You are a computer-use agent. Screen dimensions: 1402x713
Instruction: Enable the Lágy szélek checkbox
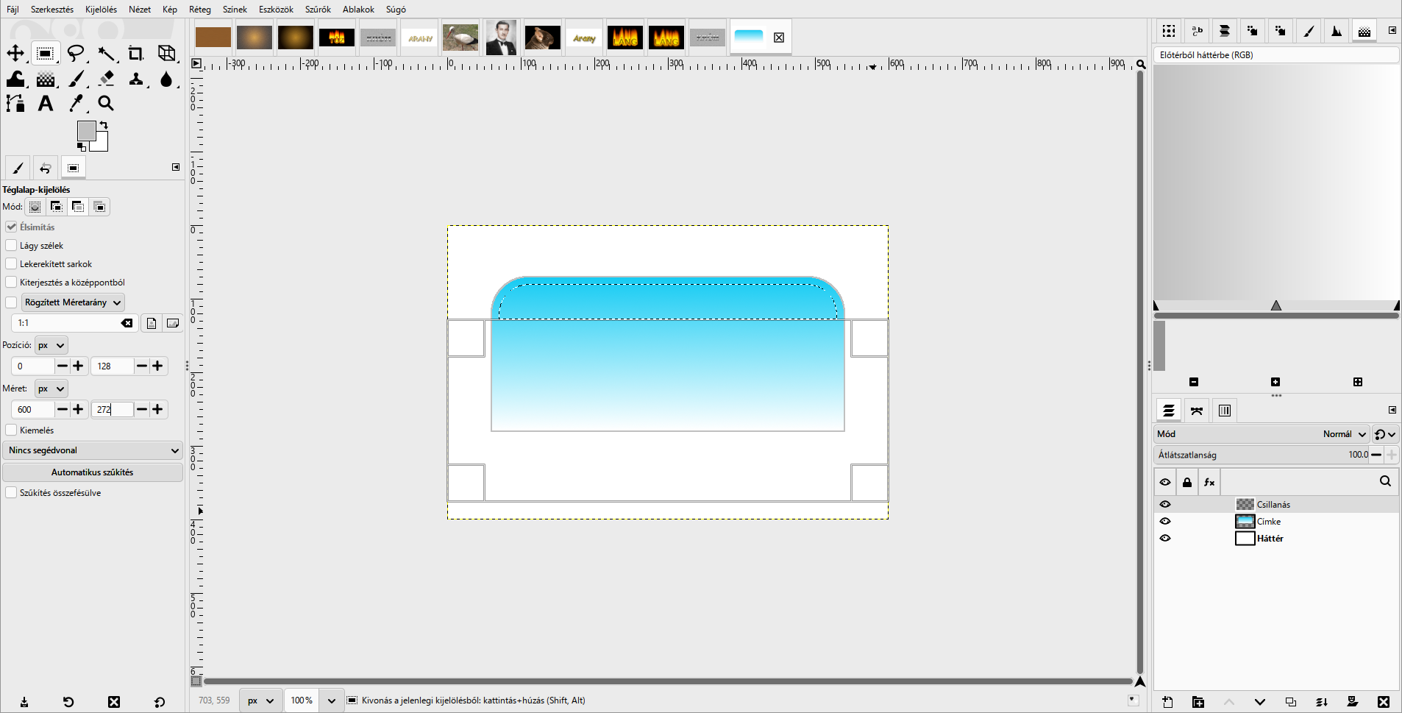[11, 245]
